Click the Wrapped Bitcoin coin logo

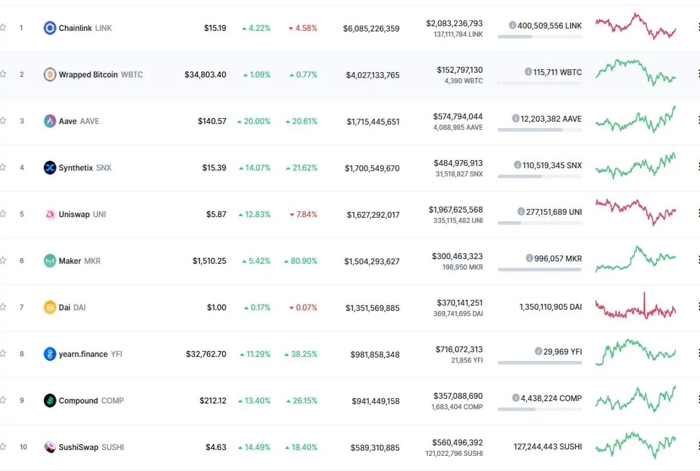(50, 75)
